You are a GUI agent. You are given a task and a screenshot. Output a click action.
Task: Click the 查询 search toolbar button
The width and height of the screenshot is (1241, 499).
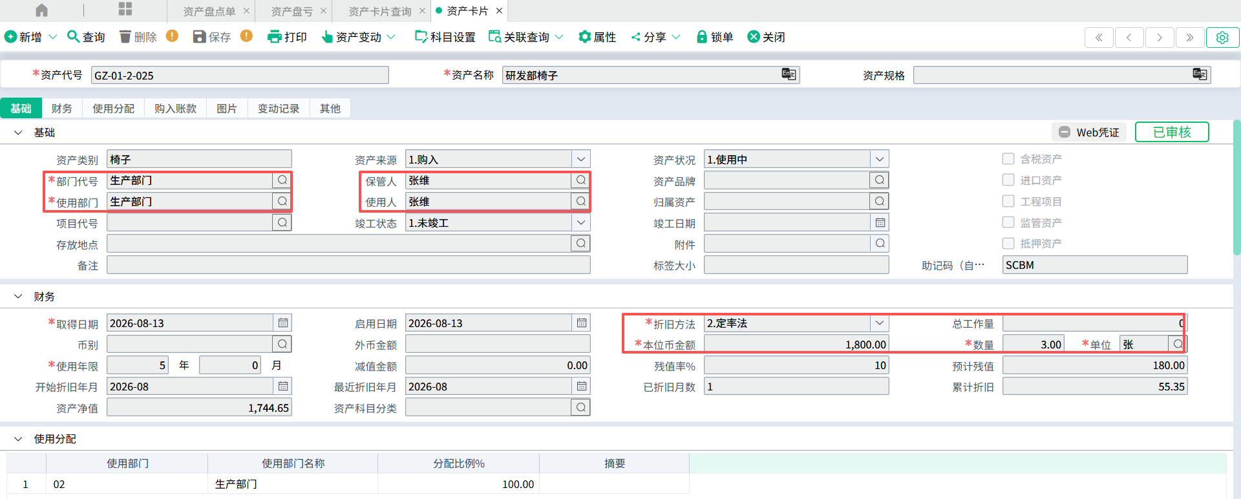[x=86, y=37]
